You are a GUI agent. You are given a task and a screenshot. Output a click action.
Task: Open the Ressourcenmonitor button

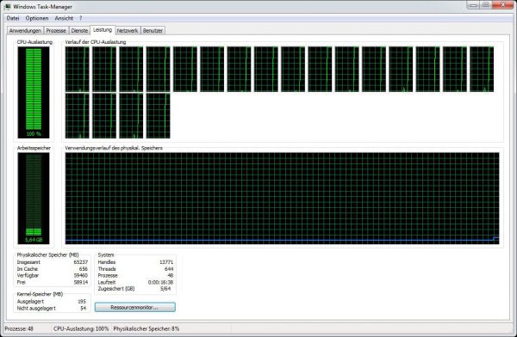pos(135,308)
